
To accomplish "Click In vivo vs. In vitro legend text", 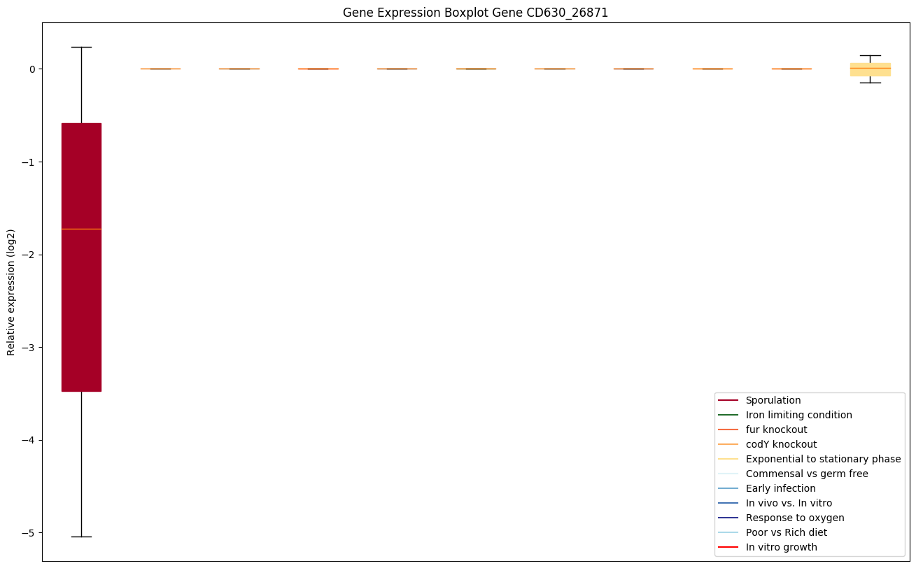I will click(789, 503).
